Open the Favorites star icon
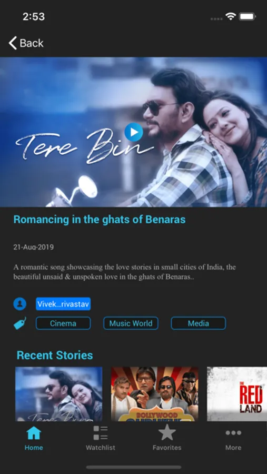This screenshot has width=267, height=474. pos(167,432)
